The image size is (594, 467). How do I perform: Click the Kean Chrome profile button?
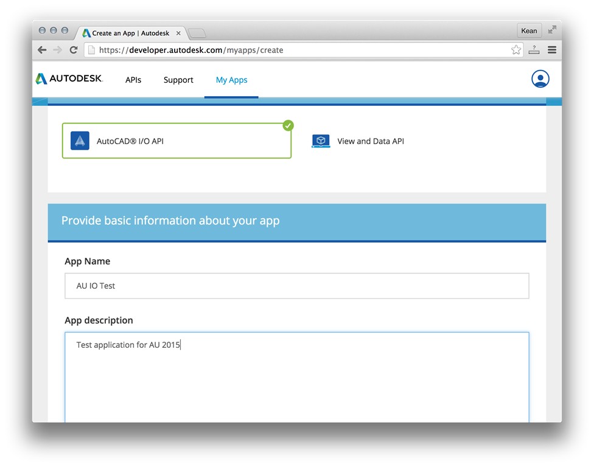tap(529, 30)
